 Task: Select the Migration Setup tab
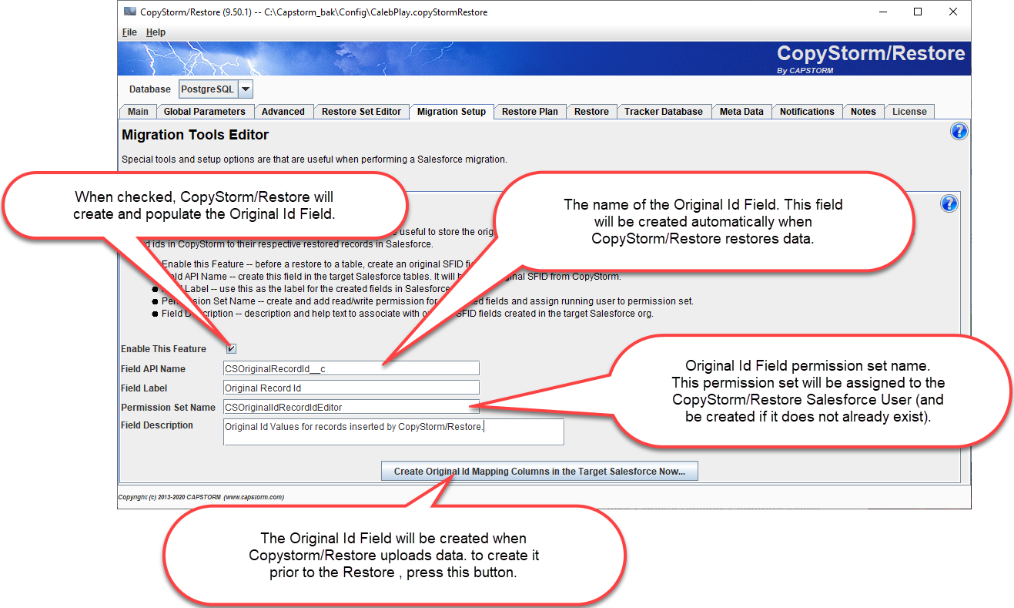[451, 112]
